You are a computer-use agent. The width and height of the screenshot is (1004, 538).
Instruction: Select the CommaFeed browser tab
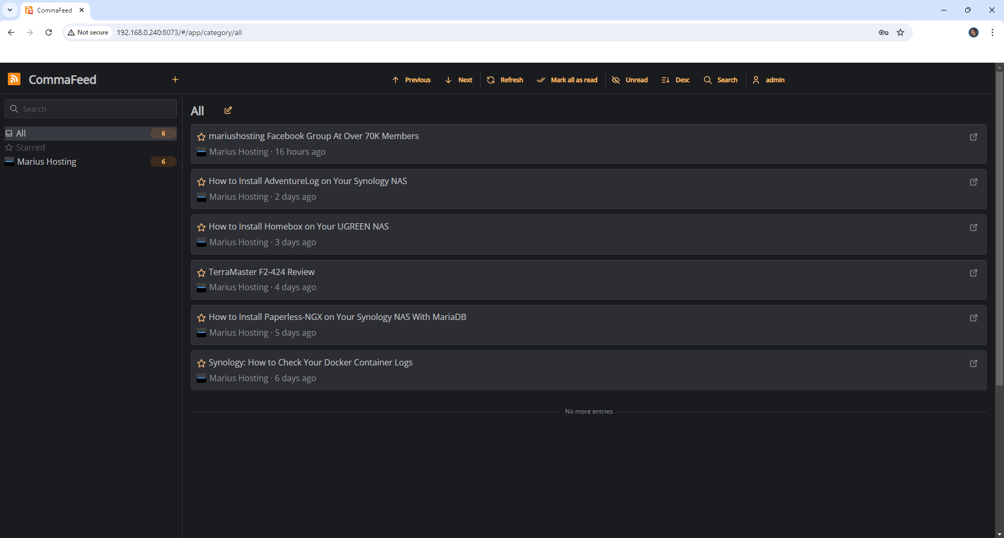55,10
